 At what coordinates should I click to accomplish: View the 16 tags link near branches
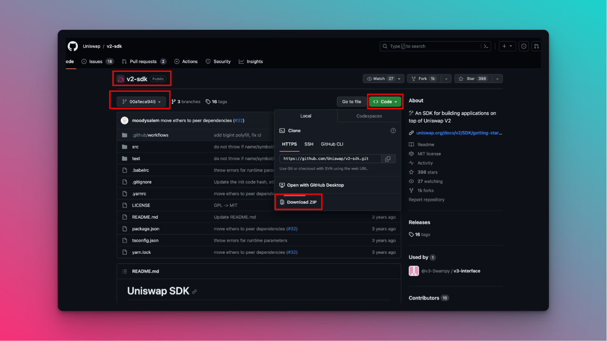click(x=216, y=102)
